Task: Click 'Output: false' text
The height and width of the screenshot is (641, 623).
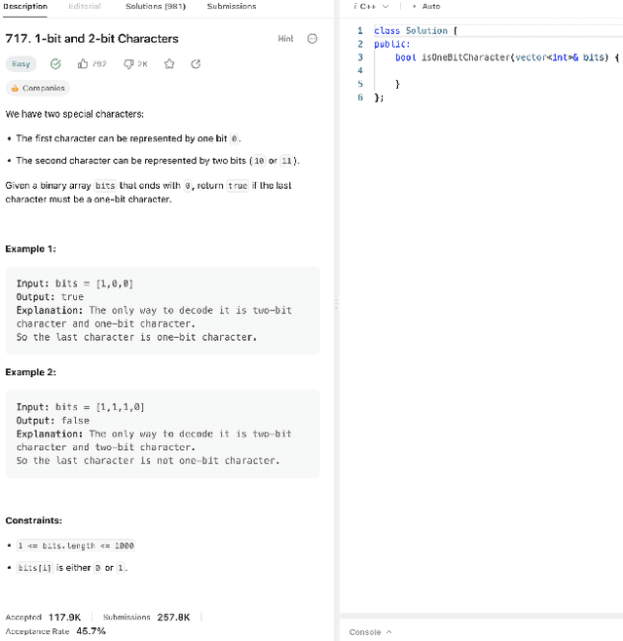Action: pyautogui.click(x=53, y=421)
